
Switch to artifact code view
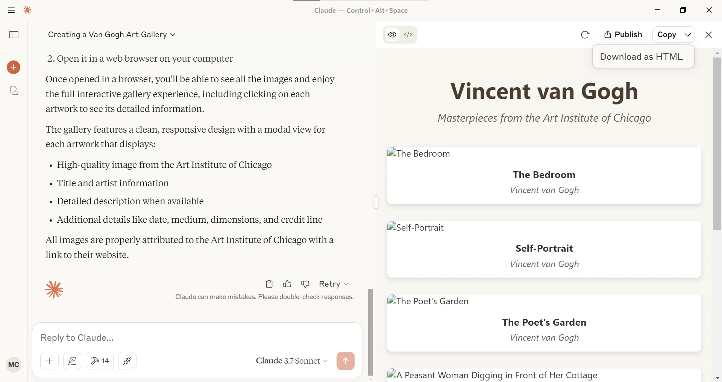408,35
